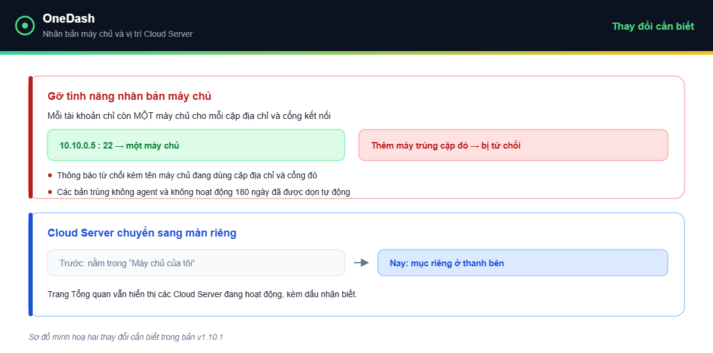
Task: Click the footer caption 'Sơ đồ minh hoạ hai thay đổi'
Action: point(126,337)
